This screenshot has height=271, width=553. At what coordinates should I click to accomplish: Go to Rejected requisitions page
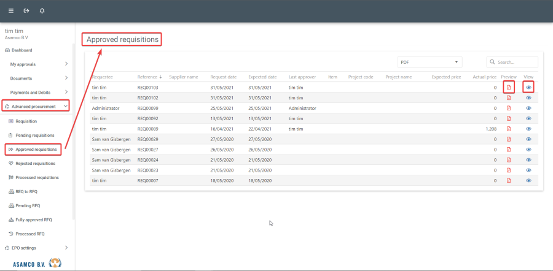click(x=35, y=164)
